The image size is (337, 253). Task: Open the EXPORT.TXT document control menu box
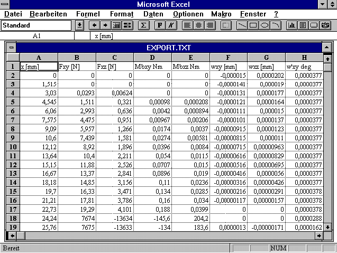tap(11, 48)
